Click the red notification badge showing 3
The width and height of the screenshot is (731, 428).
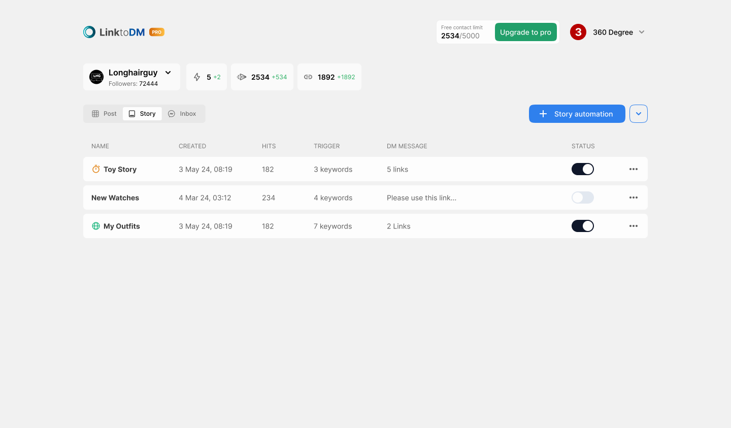pyautogui.click(x=578, y=32)
